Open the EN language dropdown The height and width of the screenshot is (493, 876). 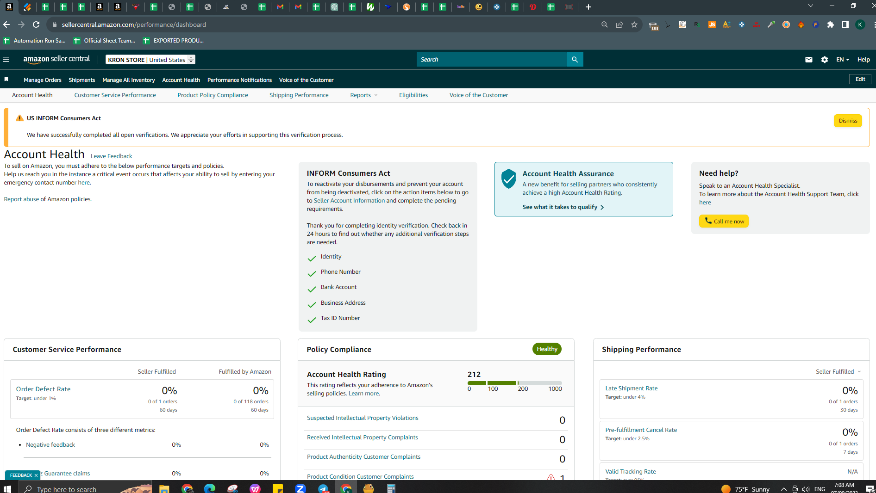(x=843, y=60)
